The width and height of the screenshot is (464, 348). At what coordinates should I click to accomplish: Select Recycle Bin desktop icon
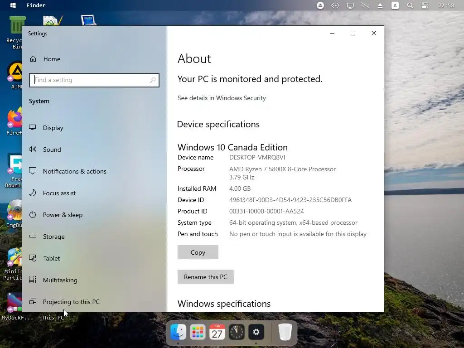tap(14, 32)
